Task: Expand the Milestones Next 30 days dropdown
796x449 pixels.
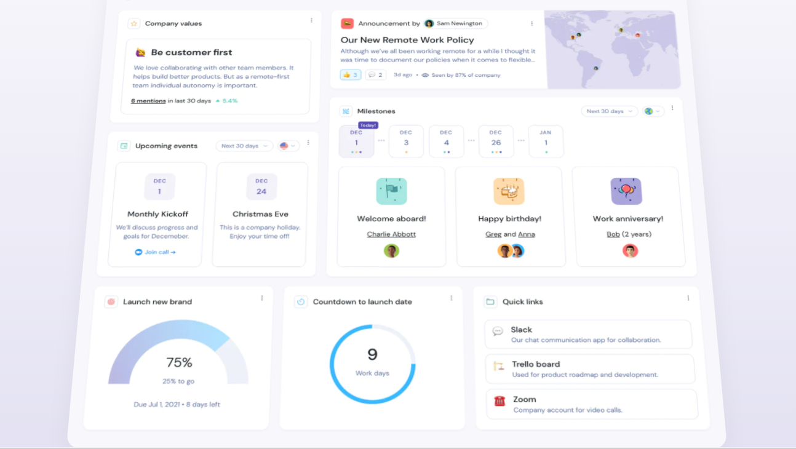Action: (609, 111)
